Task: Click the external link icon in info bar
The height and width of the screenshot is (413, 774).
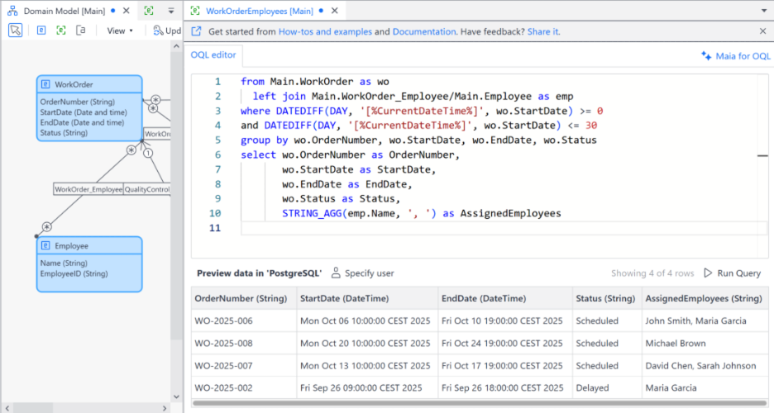Action: click(196, 31)
